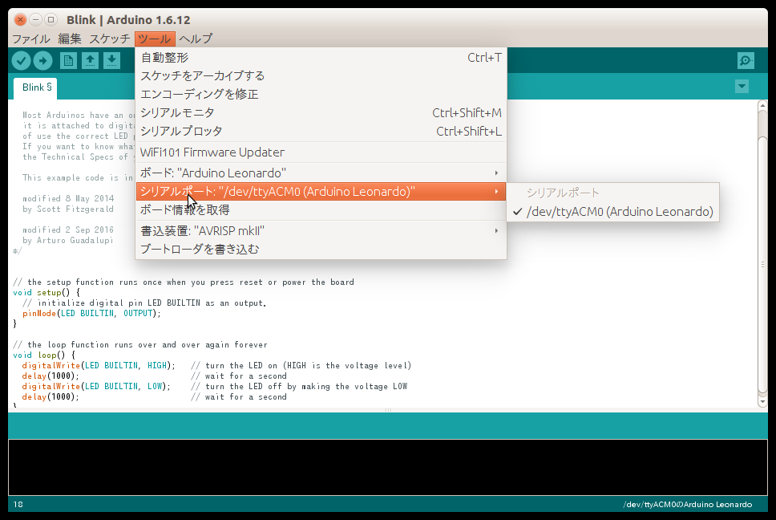The width and height of the screenshot is (776, 520).
Task: Click the digitalWrite(LED_BUILTIN, LOW); line
Action: tap(96, 386)
